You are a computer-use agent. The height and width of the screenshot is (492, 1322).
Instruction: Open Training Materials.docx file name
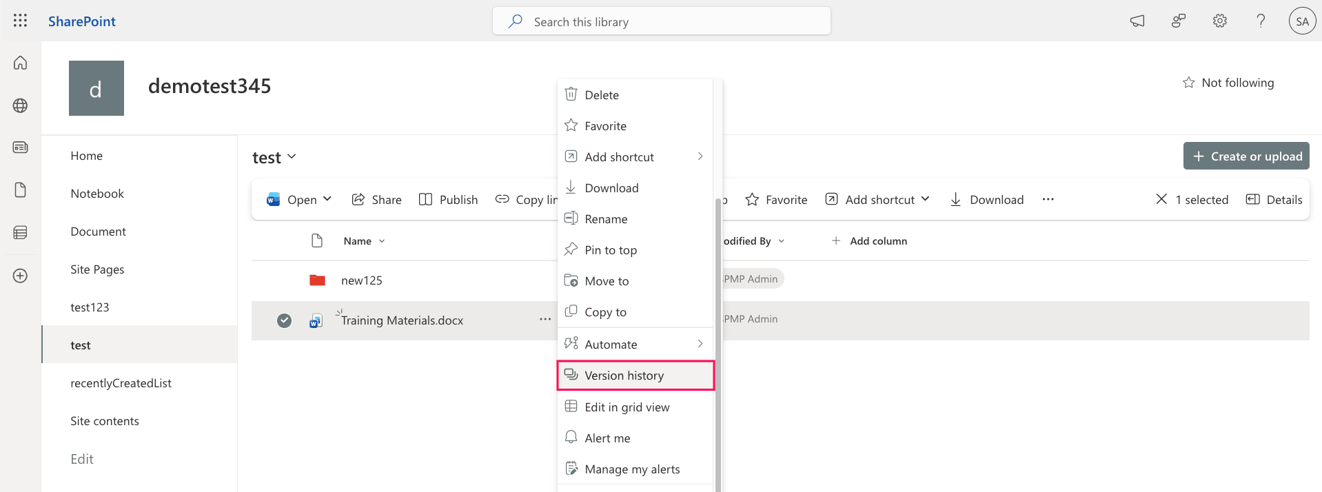402,320
